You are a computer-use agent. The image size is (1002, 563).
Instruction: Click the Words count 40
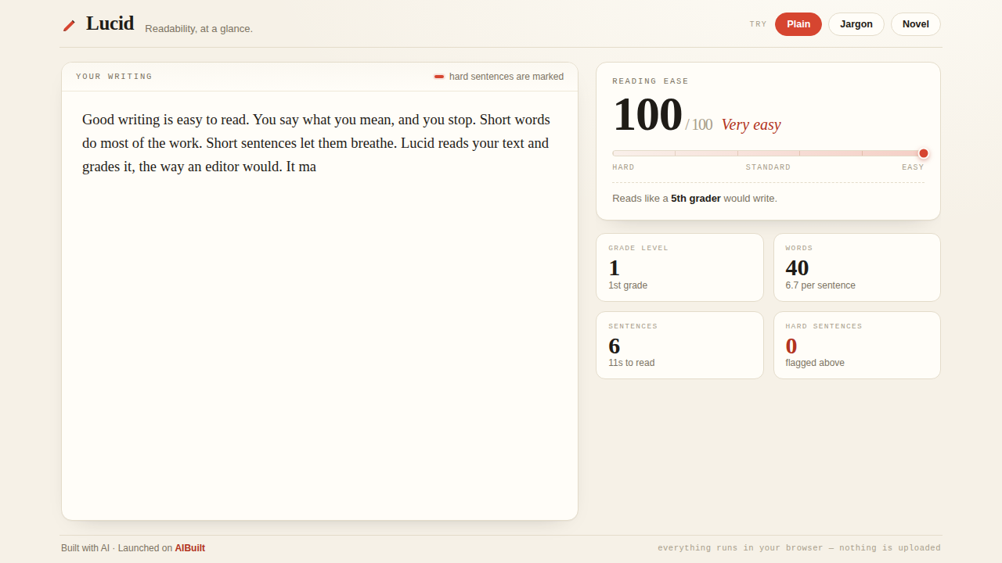coord(797,267)
